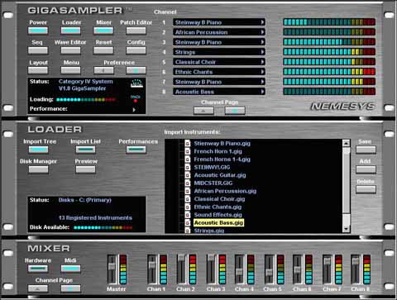Screen dimensions: 397x300
Task: Click the Master volume fader
Action: point(112,266)
